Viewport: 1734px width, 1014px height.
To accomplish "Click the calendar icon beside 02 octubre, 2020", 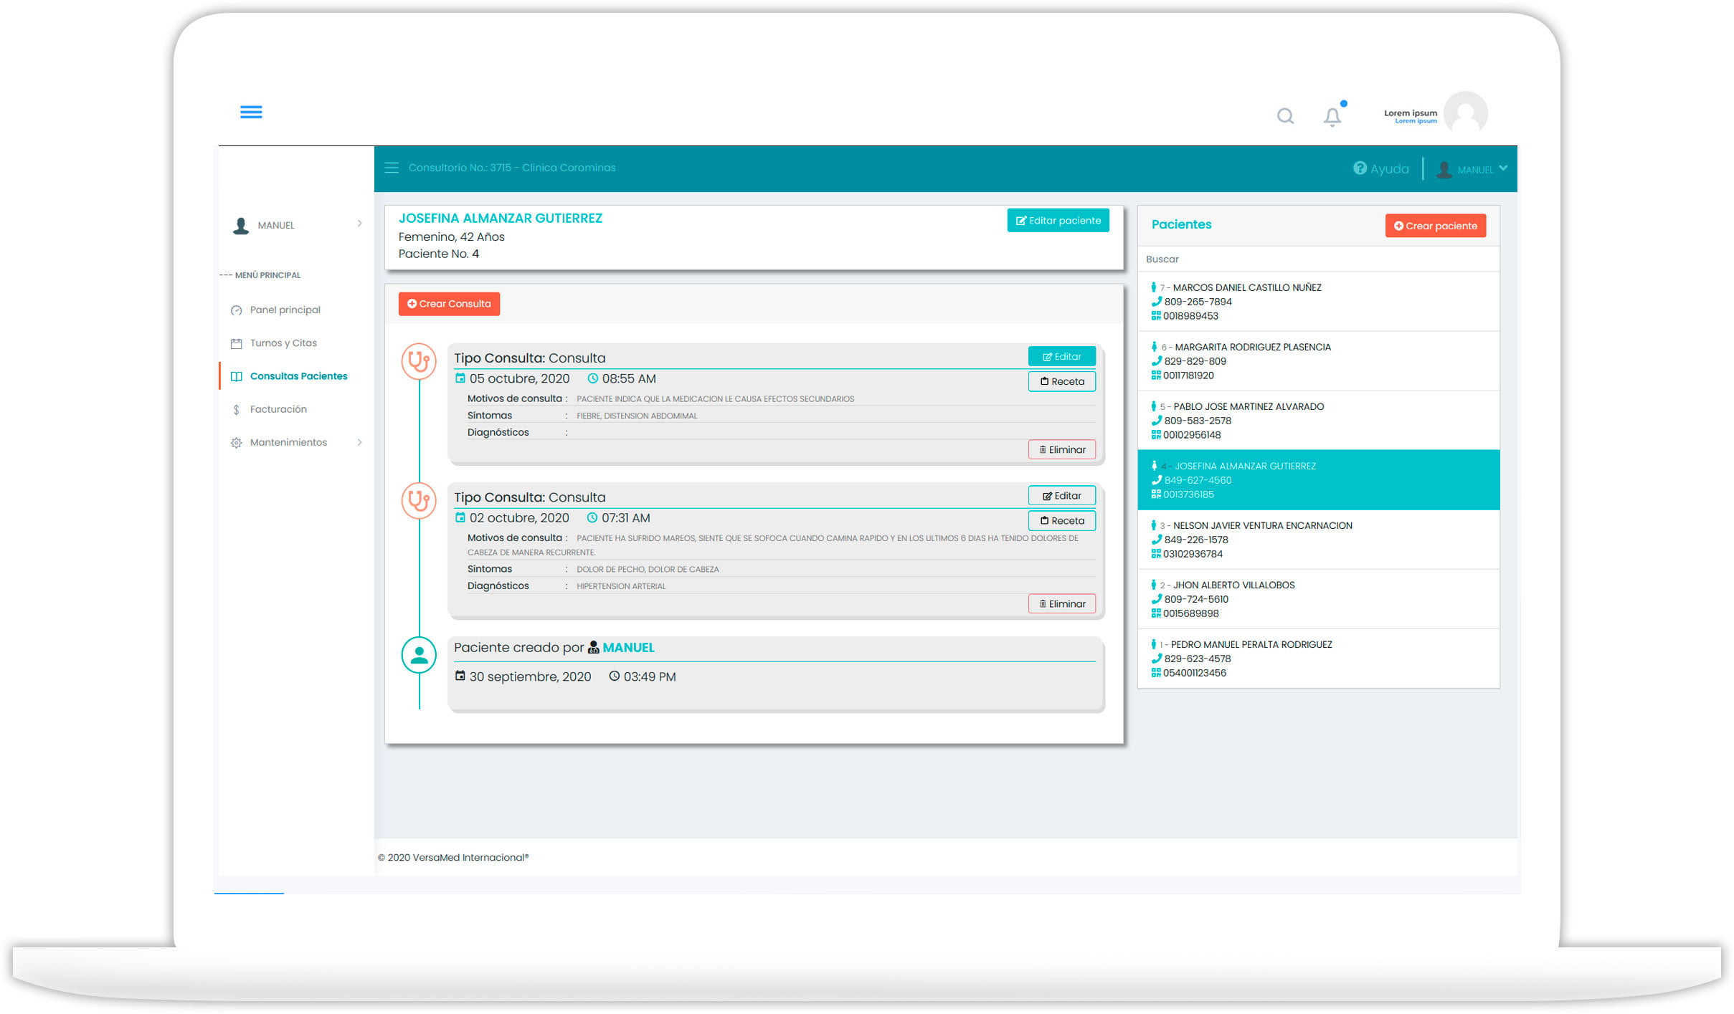I will (x=460, y=517).
